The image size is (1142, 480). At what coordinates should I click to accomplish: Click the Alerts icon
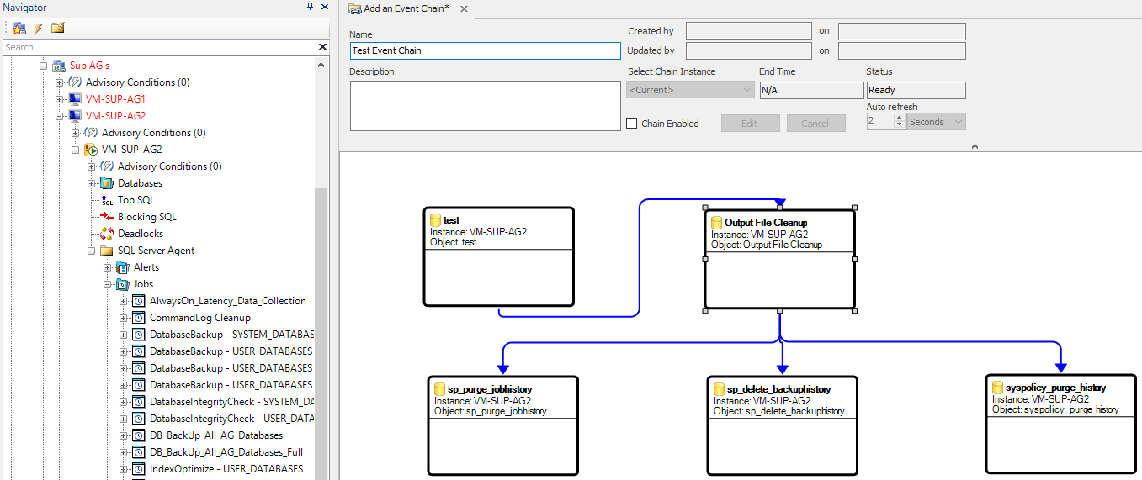(x=123, y=267)
